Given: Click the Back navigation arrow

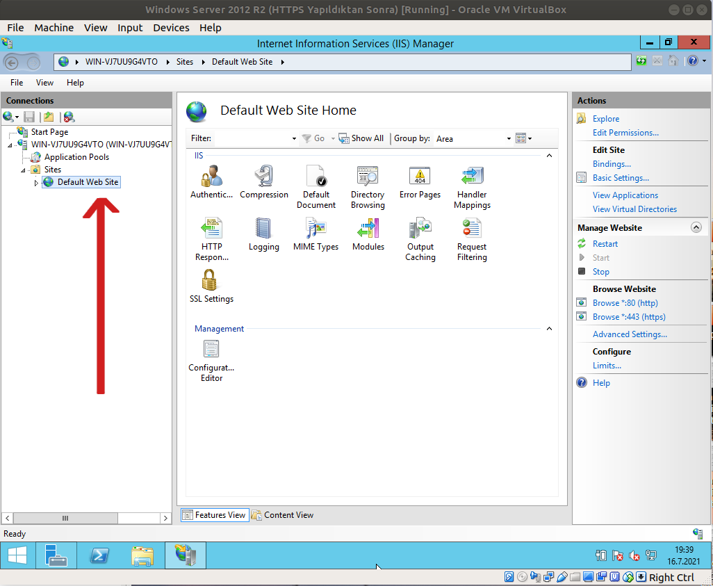Looking at the screenshot, I should (12, 63).
